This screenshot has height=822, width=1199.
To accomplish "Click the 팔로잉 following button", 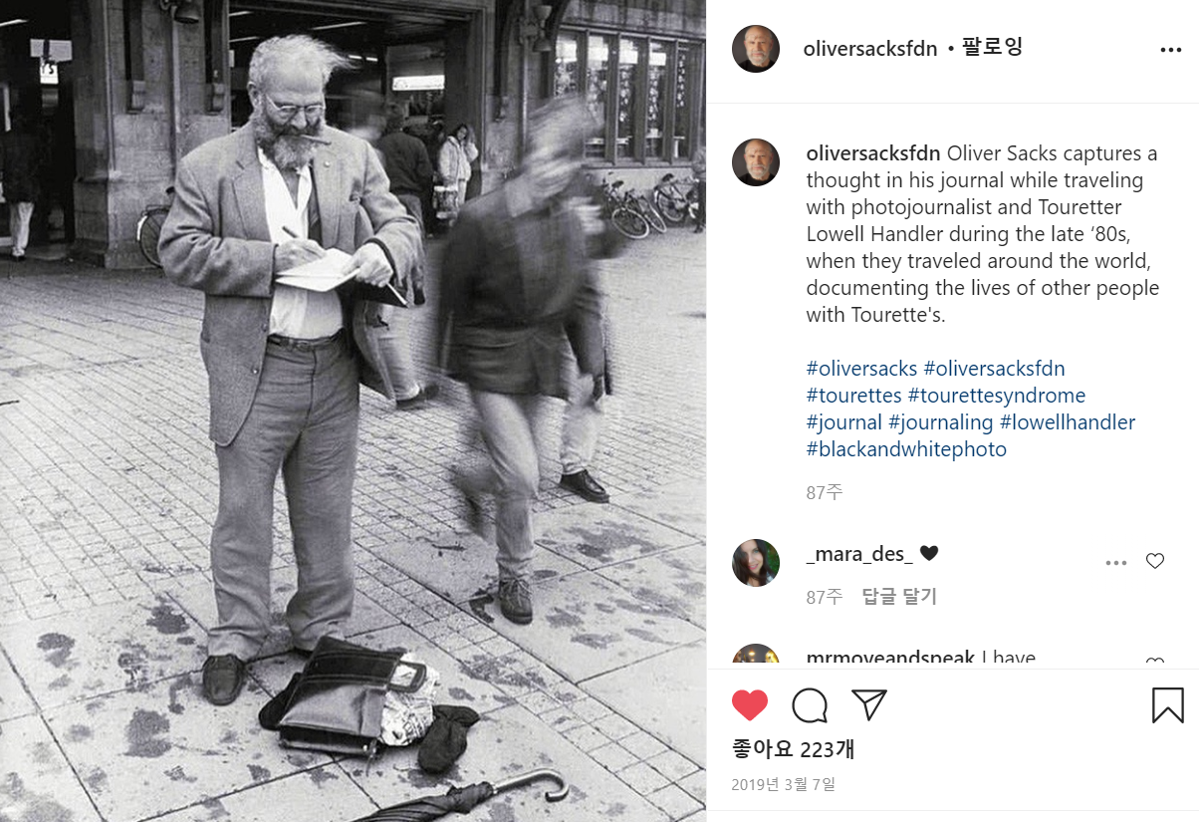I will pyautogui.click(x=992, y=48).
